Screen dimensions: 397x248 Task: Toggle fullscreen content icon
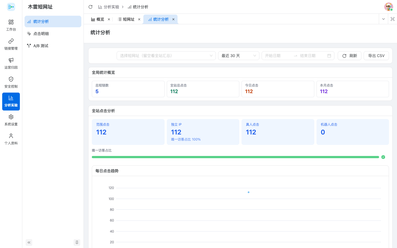[393, 19]
